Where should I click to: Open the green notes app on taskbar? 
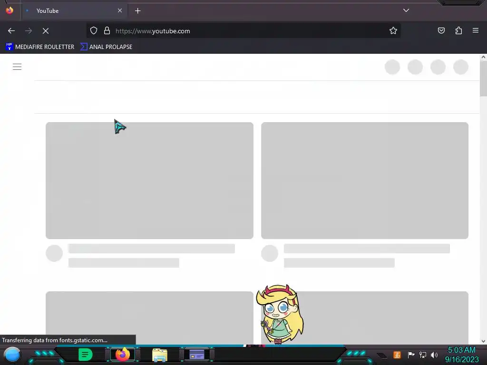coord(86,355)
